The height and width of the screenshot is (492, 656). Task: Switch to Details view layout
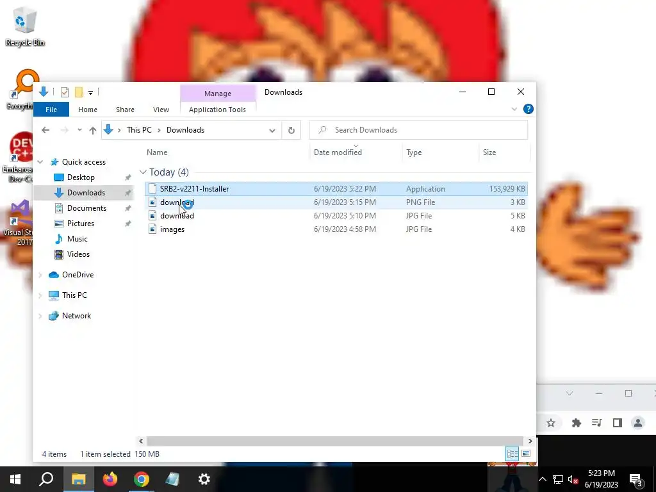(512, 454)
